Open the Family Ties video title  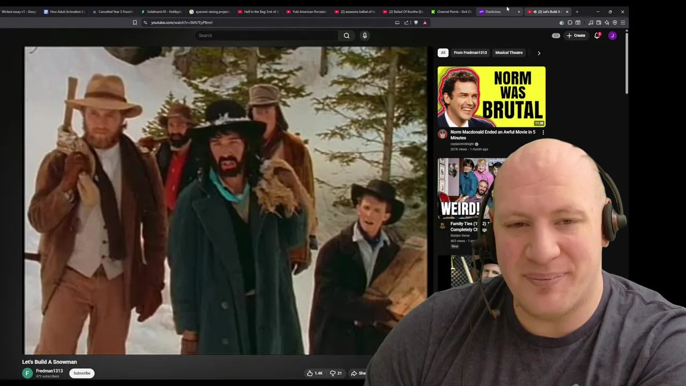coord(469,227)
